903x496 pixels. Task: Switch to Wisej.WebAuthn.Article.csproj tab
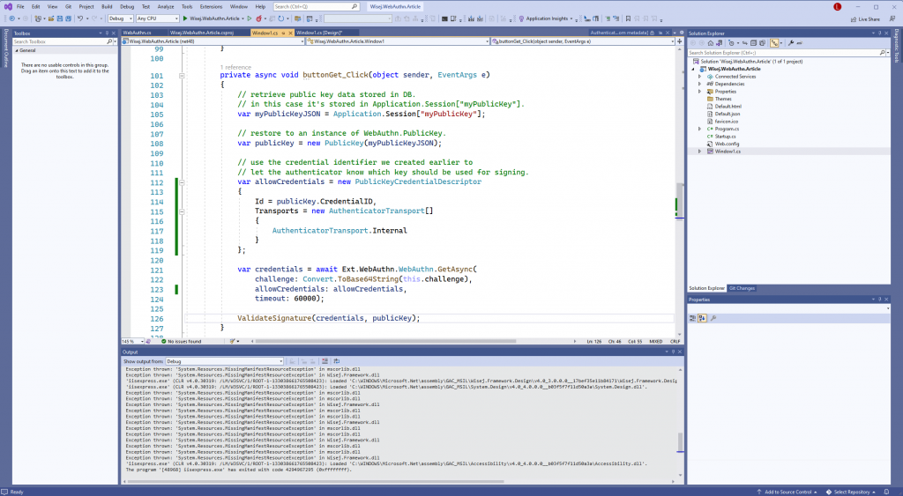coord(202,33)
